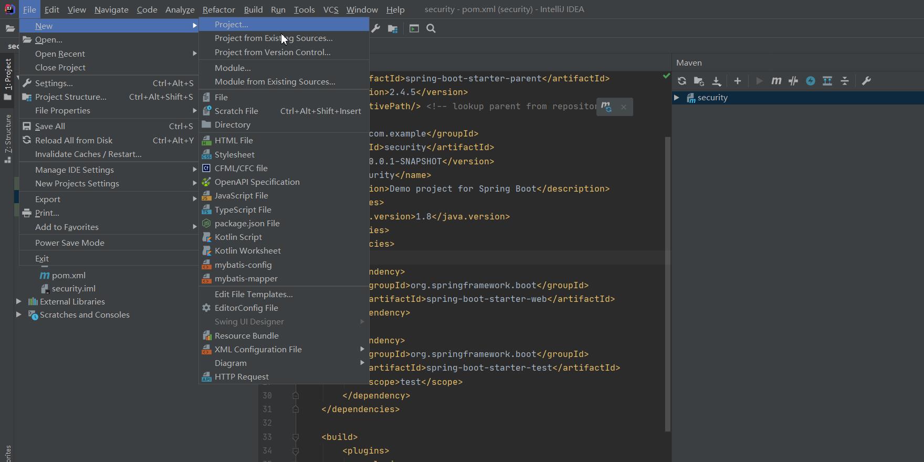Viewport: 924px width, 462px height.
Task: Create a new File from submenu
Action: point(284,97)
